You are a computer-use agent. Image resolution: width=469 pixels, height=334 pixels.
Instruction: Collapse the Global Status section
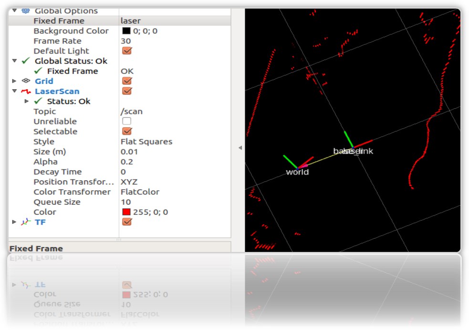pyautogui.click(x=14, y=61)
